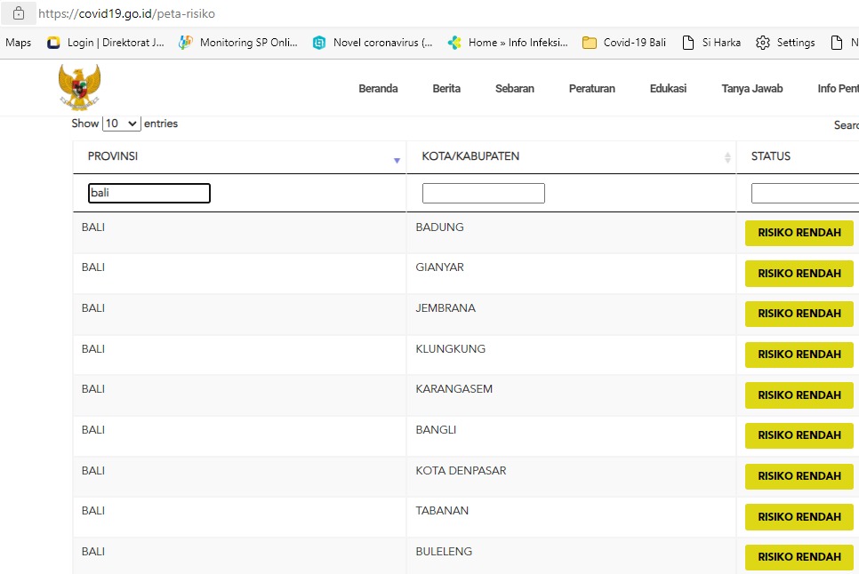Open the Login Direktorat bookmark
The height and width of the screenshot is (574, 859).
[106, 43]
